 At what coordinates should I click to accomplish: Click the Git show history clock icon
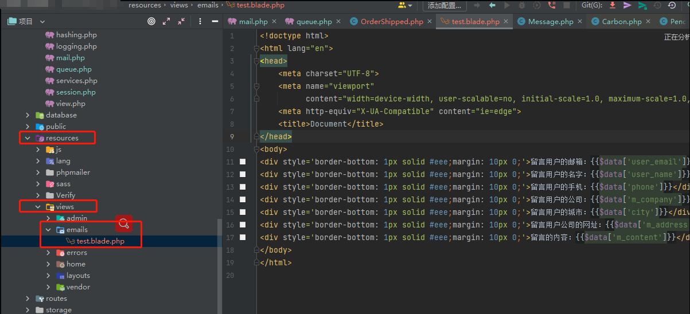tap(657, 5)
